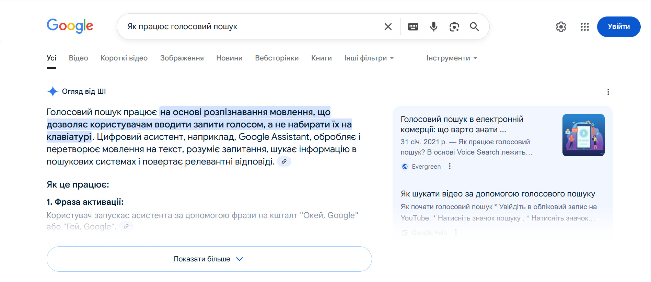This screenshot has height=282, width=651.
Task: Click the link chip after "Гей, Google"
Action: (x=126, y=226)
